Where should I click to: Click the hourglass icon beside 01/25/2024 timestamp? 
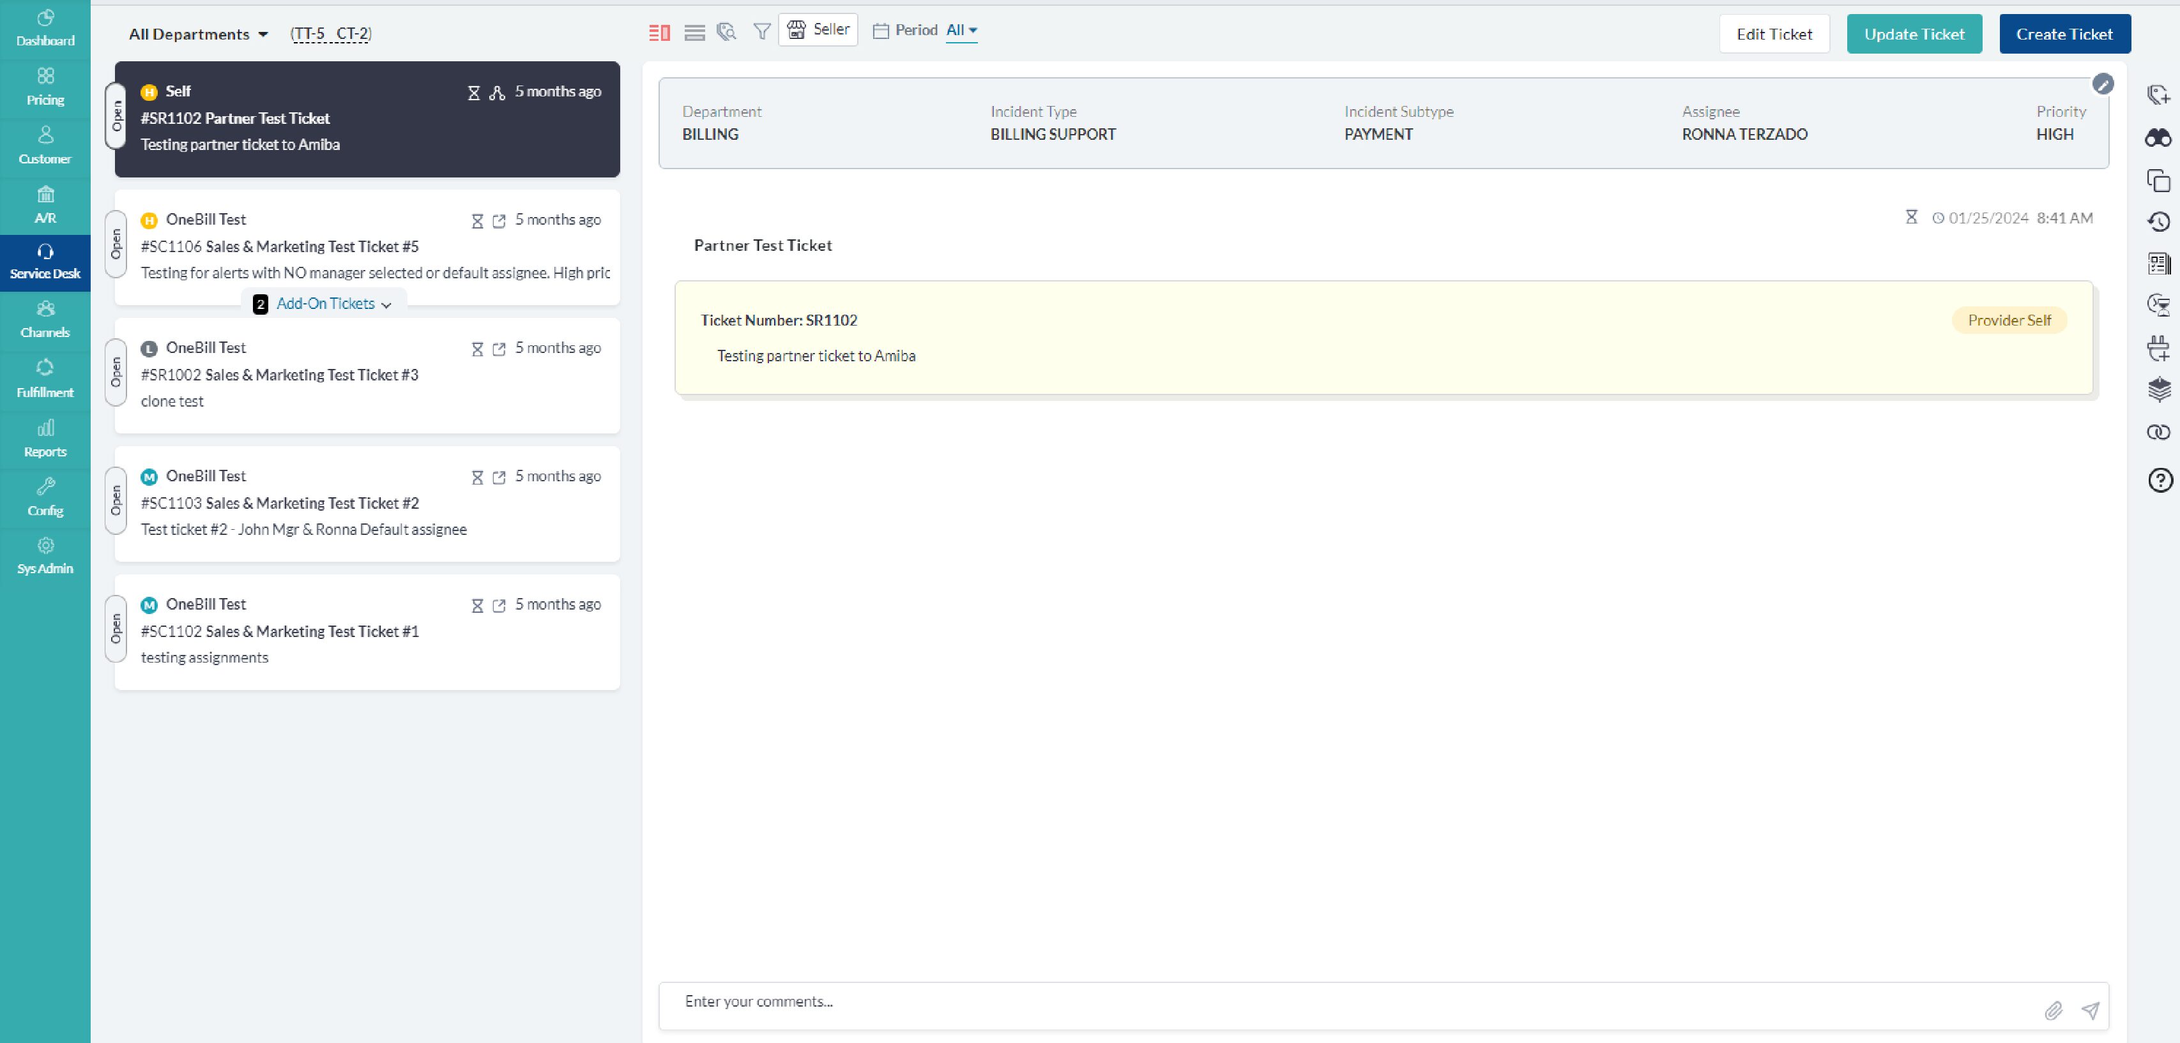(1911, 218)
